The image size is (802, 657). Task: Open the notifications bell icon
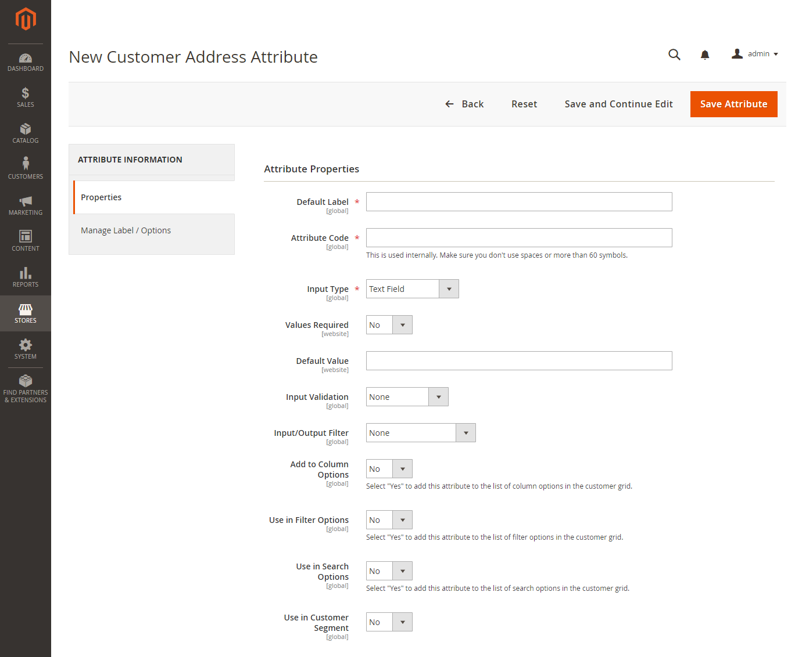(705, 55)
